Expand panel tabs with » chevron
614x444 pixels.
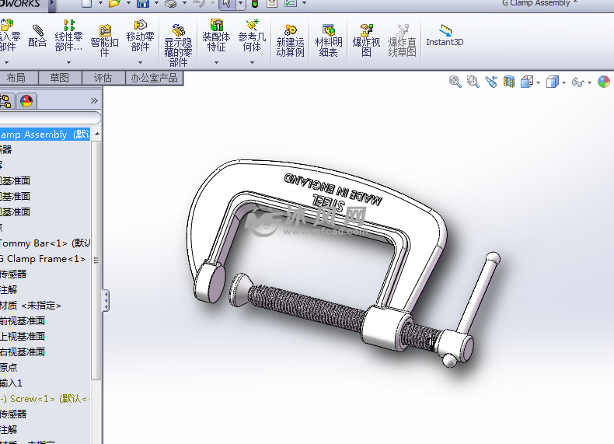(x=94, y=101)
